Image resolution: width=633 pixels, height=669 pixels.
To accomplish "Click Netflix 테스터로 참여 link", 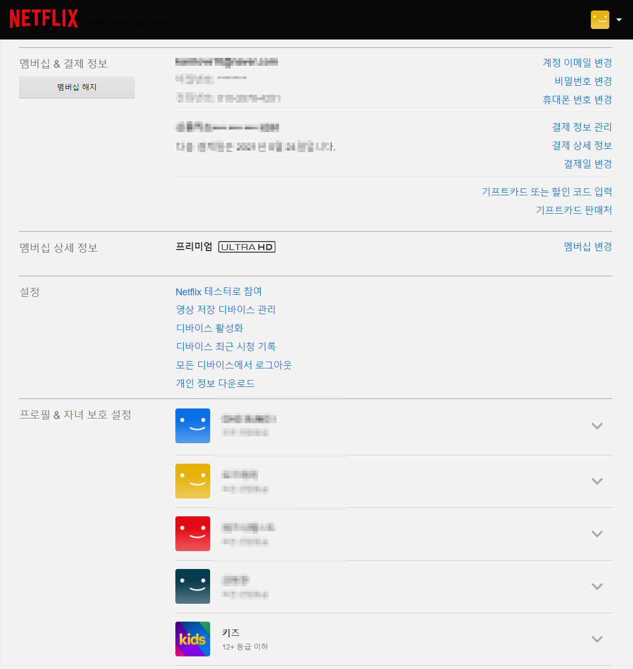I will 219,292.
